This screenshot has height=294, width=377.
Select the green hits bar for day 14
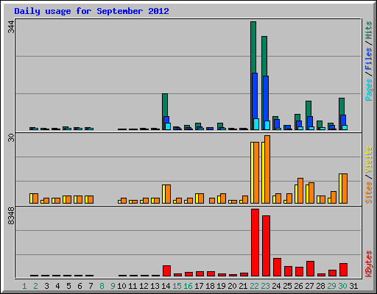165,104
